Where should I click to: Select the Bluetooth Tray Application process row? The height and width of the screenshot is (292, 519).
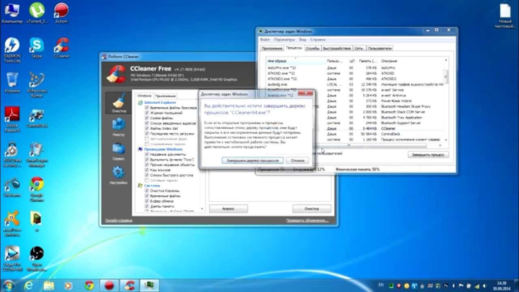point(355,118)
